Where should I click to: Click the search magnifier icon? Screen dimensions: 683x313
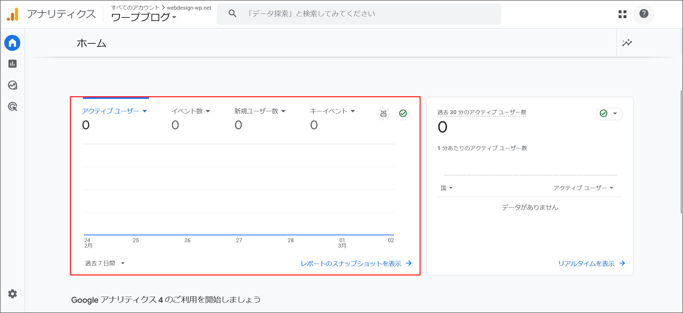pos(232,14)
